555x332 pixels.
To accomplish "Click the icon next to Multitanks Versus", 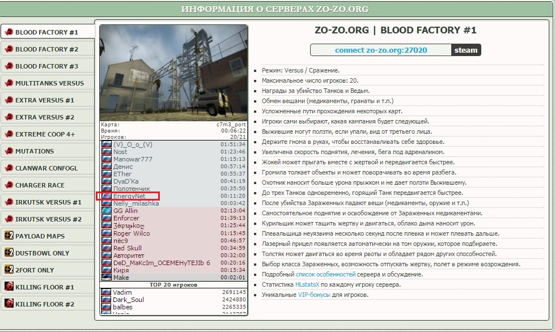I will [x=9, y=83].
